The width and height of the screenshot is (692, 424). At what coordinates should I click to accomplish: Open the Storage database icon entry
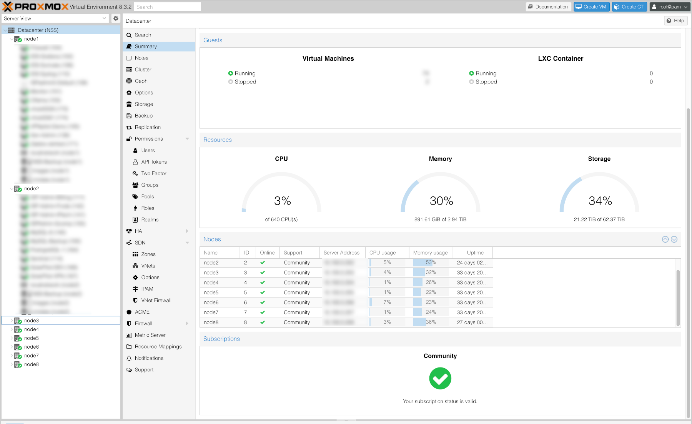[129, 104]
